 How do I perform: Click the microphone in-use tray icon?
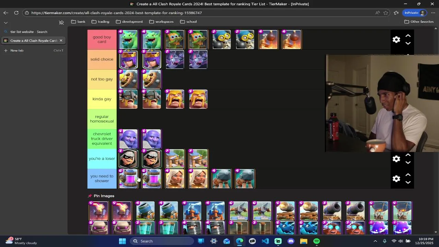(384, 241)
